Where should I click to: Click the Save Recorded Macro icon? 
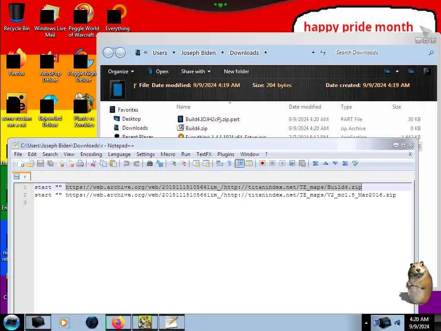tap(302, 163)
